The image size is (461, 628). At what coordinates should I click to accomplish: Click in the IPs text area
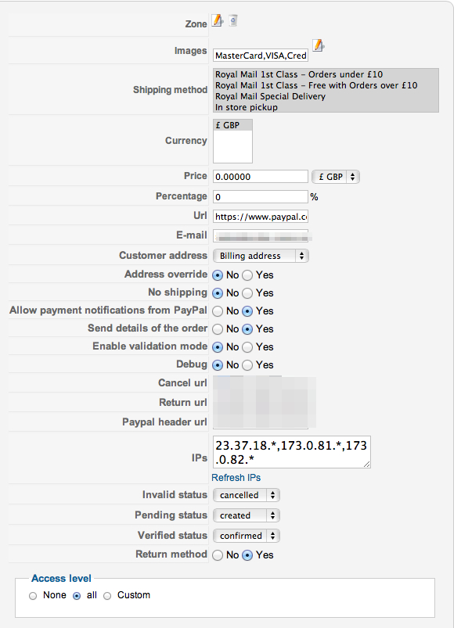click(x=292, y=452)
